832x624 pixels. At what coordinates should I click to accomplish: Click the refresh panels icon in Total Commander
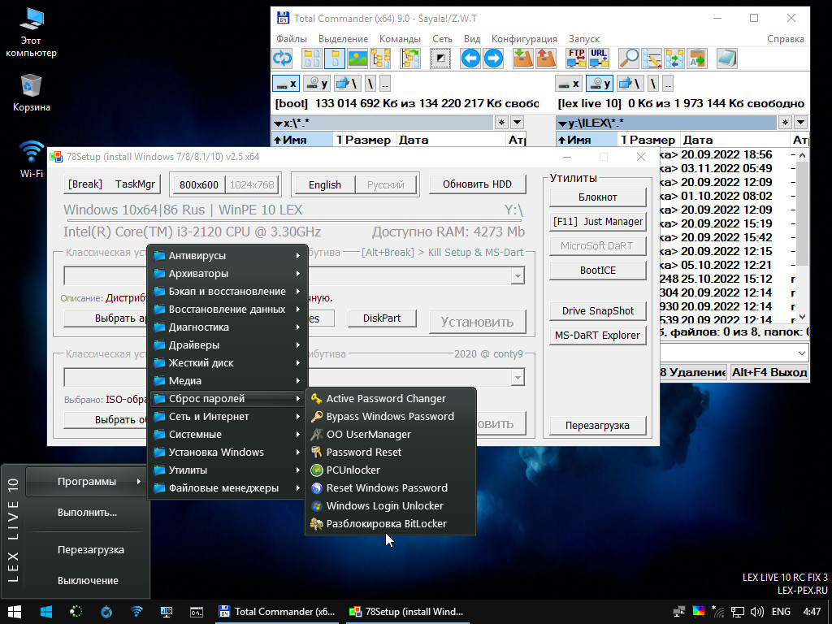click(282, 58)
